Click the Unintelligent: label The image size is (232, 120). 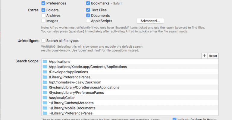(29, 41)
